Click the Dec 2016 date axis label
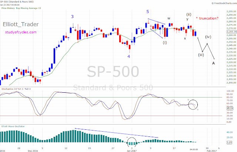Viewport: 237px width, 152px height. point(33,151)
